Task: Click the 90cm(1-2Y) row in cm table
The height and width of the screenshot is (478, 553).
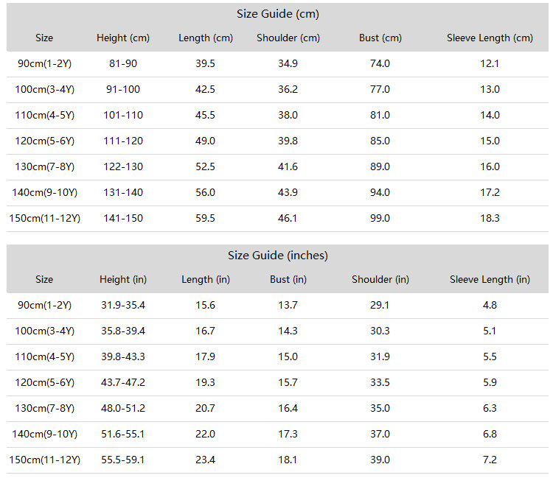Action: click(277, 64)
